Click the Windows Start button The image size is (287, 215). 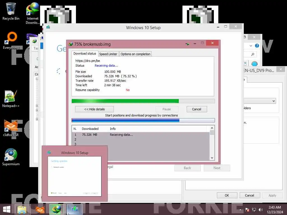[7, 209]
